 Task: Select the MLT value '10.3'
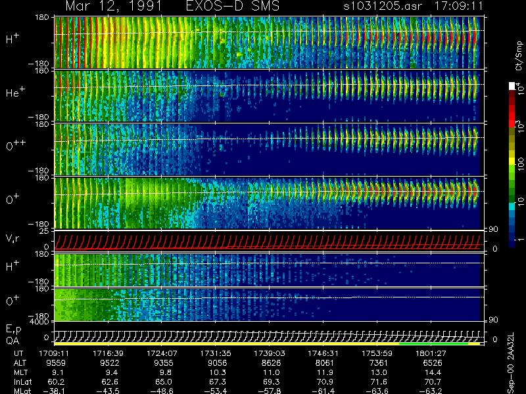pyautogui.click(x=218, y=372)
